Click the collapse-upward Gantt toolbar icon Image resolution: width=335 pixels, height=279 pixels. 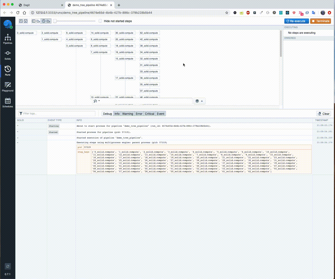(x=21, y=21)
